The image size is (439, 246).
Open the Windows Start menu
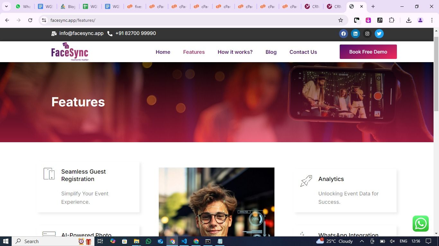[5, 241]
